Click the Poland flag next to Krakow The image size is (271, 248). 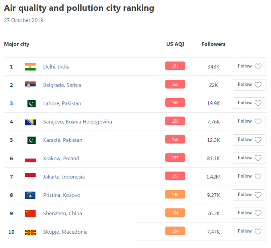coord(30,159)
